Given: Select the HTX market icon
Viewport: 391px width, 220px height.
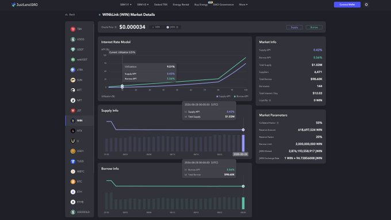Looking at the screenshot, I should pos(73,131).
